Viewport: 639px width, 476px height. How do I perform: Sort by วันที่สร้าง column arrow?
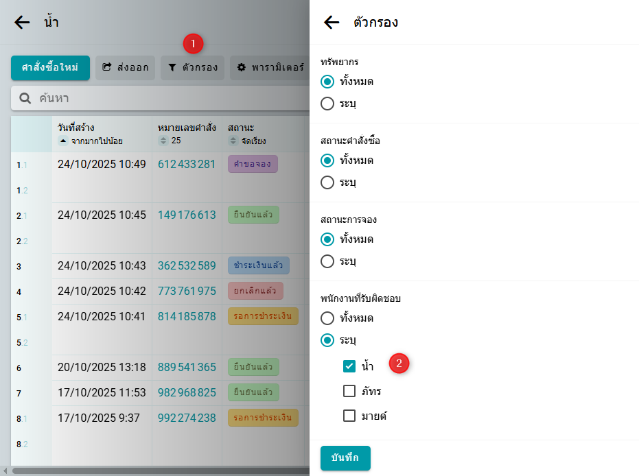pyautogui.click(x=63, y=141)
